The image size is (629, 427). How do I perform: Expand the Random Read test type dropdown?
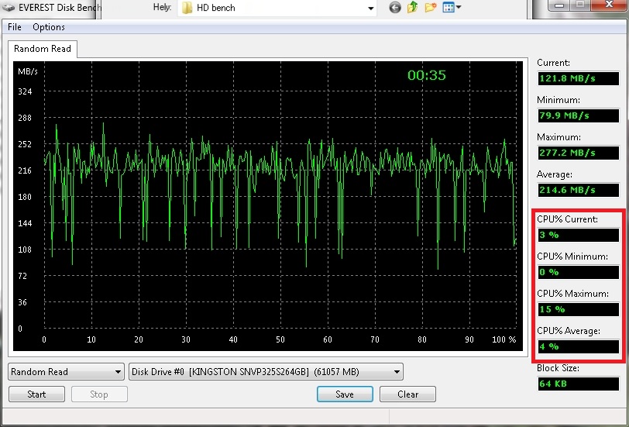[x=66, y=372]
